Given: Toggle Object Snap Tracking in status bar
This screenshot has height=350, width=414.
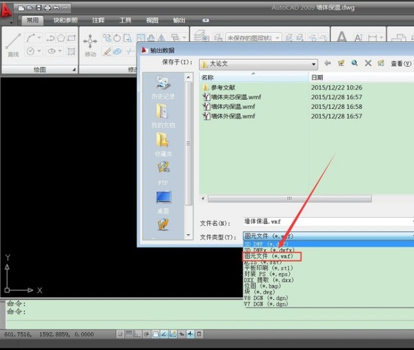Looking at the screenshot, I should [x=164, y=334].
